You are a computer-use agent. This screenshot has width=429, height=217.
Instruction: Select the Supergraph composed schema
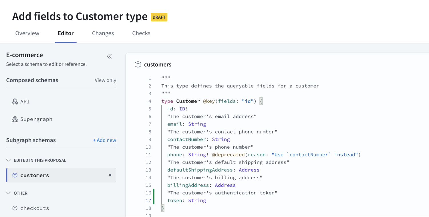tap(36, 119)
